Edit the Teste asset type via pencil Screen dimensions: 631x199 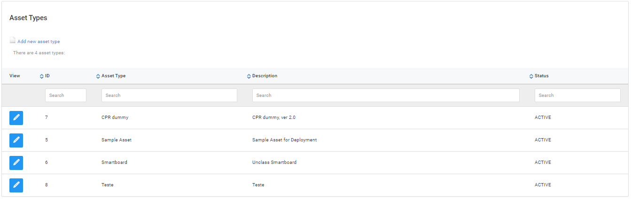click(x=16, y=185)
